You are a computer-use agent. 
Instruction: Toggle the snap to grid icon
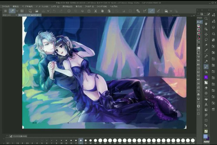158,11
